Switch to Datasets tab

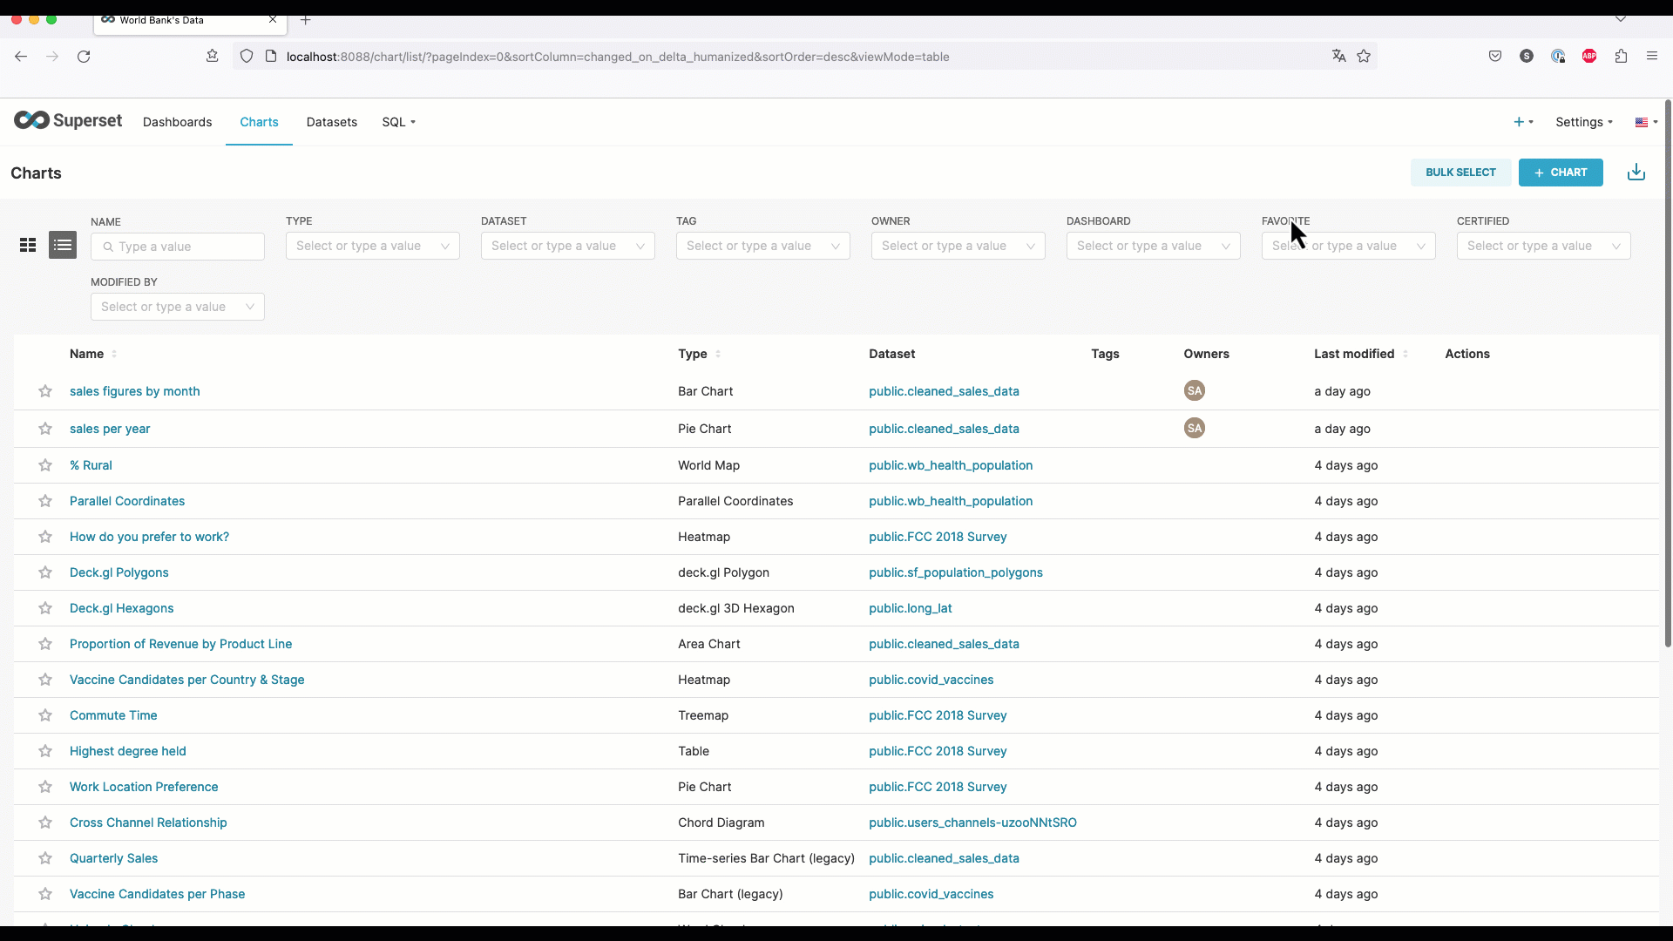coord(332,122)
